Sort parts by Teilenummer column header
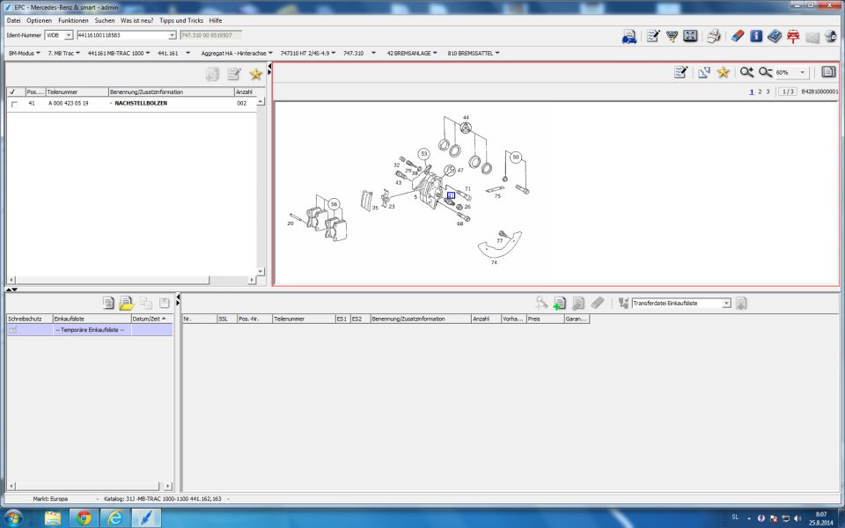The height and width of the screenshot is (528, 845). pyautogui.click(x=77, y=92)
